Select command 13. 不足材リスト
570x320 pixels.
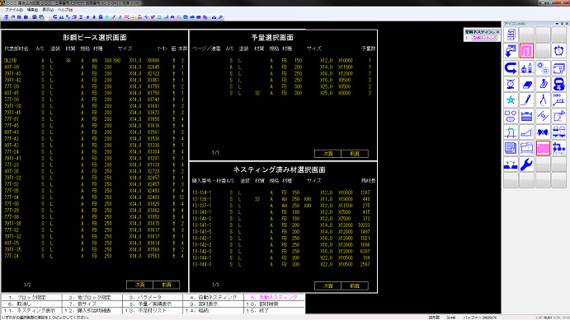[153, 311]
